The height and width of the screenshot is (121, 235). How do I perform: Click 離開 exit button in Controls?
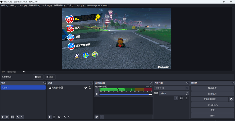point(212,116)
